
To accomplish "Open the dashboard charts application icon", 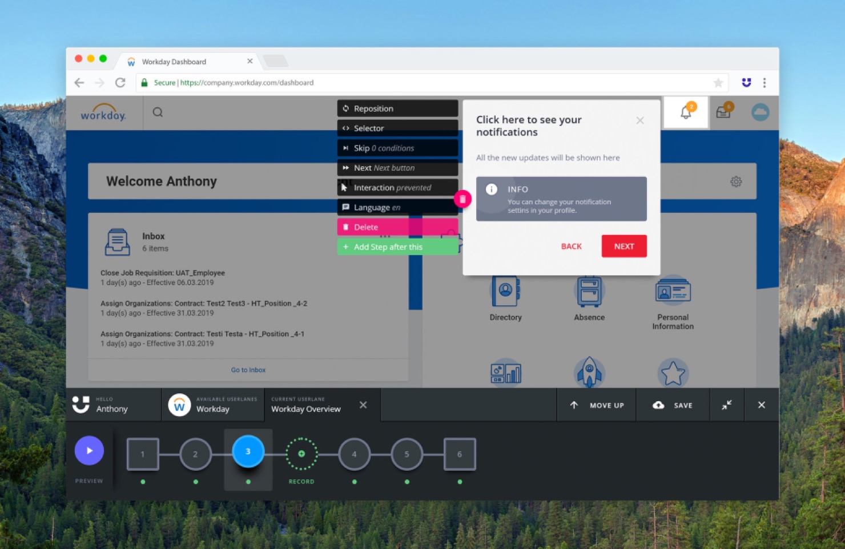I will pyautogui.click(x=505, y=373).
